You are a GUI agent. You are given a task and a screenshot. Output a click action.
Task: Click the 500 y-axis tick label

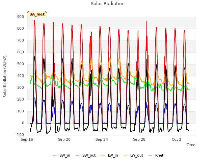point(21,64)
